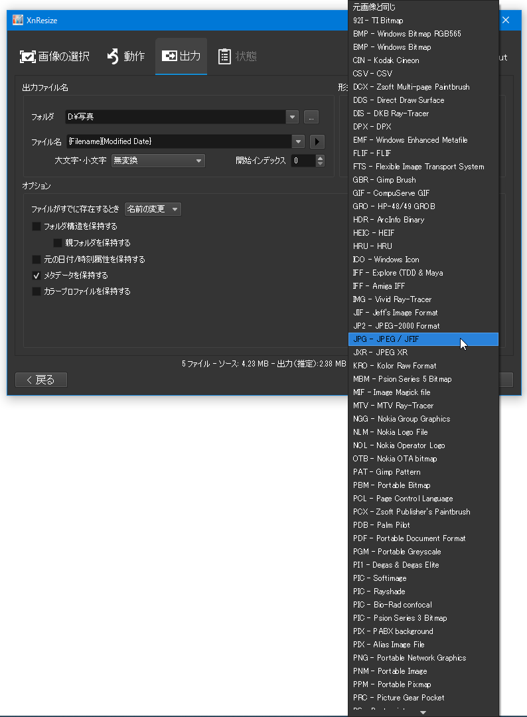
Task: Click the ファイル名 template text field
Action: 180,142
